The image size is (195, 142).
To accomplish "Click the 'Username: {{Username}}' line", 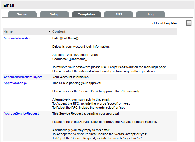I will tap(70, 59).
